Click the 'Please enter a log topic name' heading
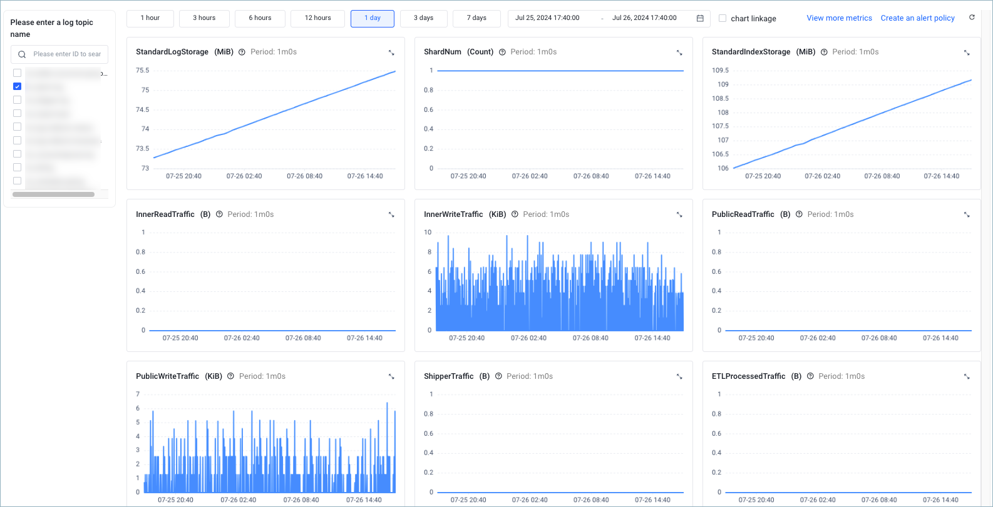 click(x=51, y=28)
